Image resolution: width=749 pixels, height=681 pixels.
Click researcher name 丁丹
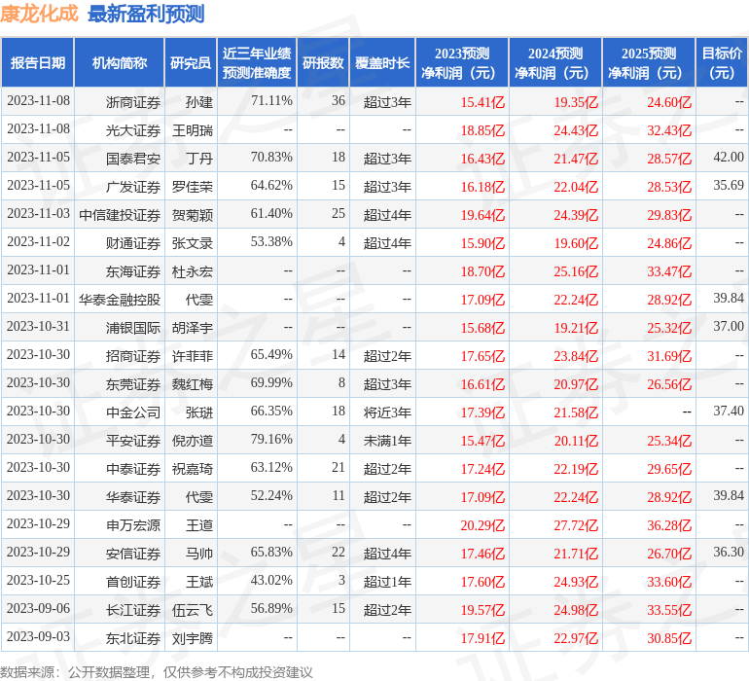[x=199, y=159]
